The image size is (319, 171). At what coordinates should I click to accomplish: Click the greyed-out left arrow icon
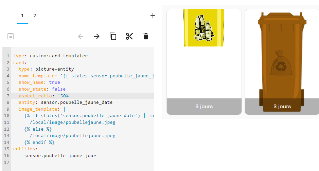point(81,36)
